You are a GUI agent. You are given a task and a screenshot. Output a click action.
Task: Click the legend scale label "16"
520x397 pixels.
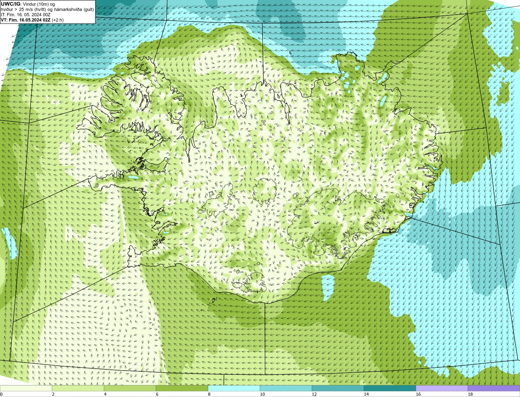pyautogui.click(x=418, y=394)
